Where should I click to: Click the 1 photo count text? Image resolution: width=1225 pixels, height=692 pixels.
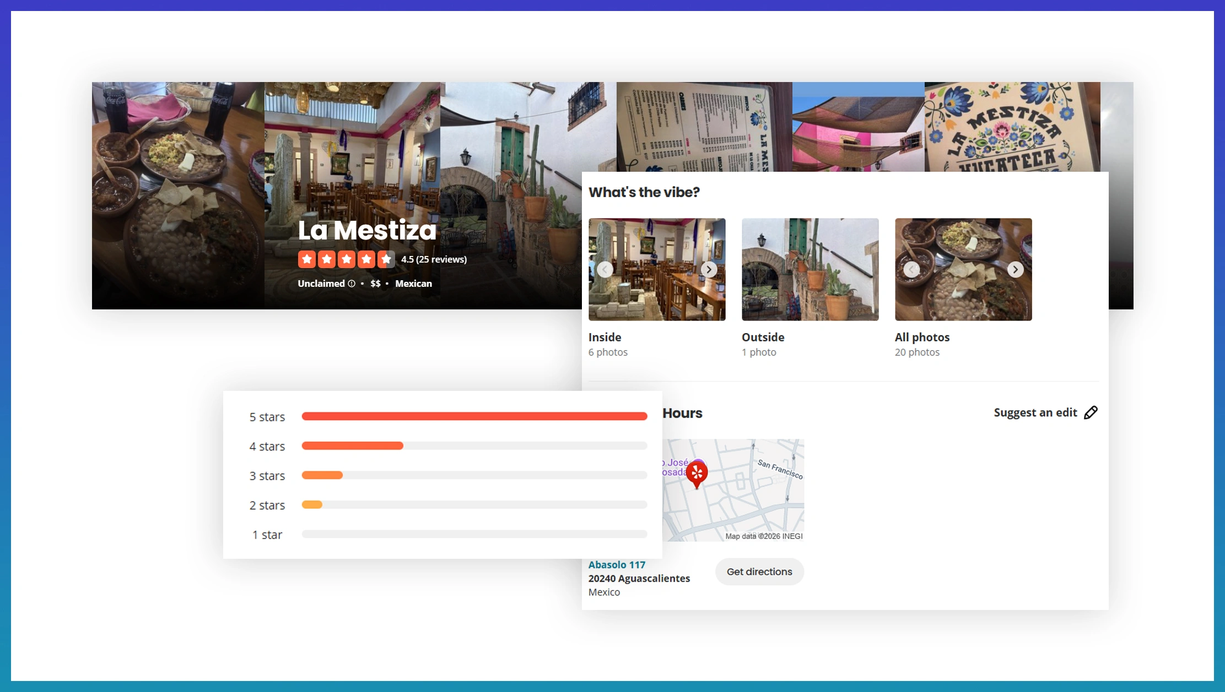click(759, 352)
